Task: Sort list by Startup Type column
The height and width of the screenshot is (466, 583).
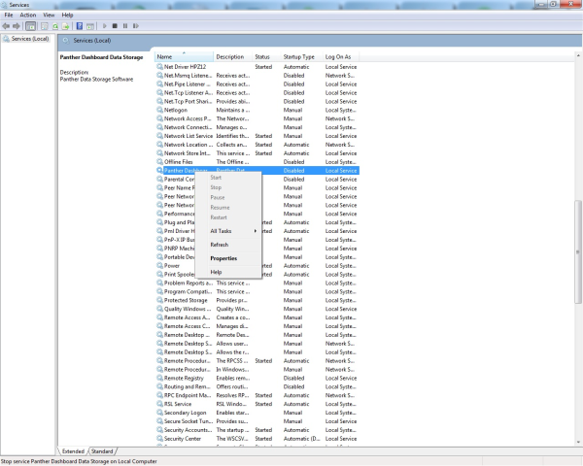Action: [x=300, y=57]
